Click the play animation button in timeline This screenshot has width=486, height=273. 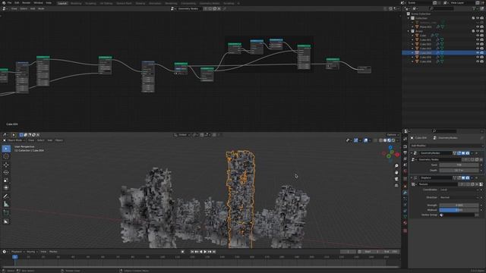pyautogui.click(x=205, y=252)
